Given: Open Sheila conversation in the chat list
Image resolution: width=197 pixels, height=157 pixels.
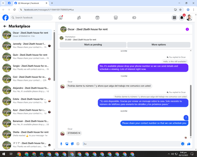Looking at the screenshot, I should (26, 134).
